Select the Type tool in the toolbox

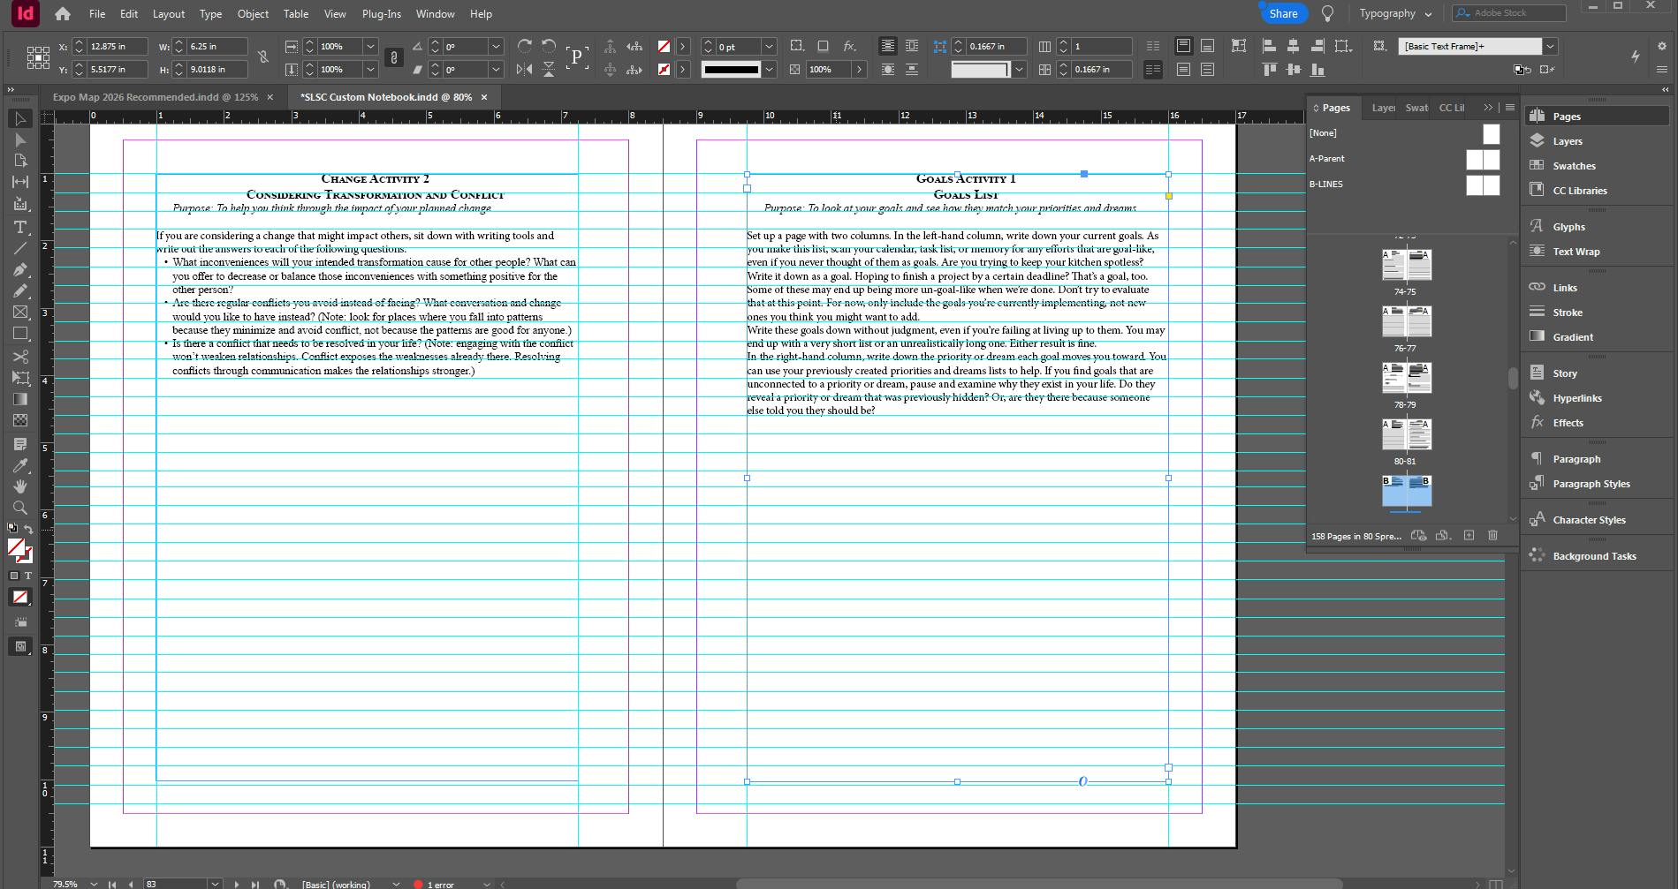pos(19,227)
